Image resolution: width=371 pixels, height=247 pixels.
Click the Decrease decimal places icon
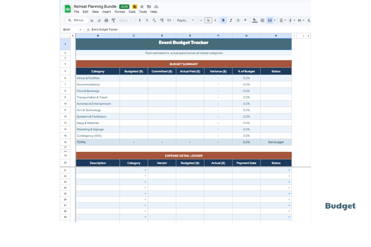154,20
